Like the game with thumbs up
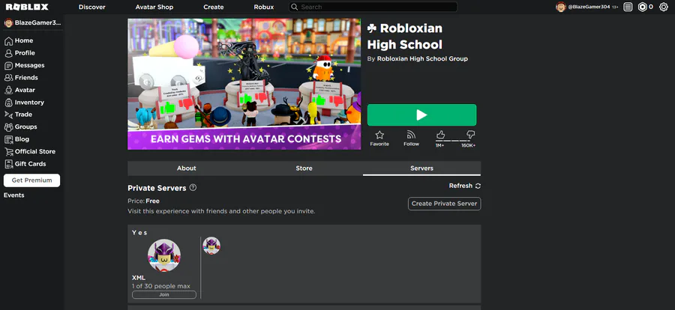675x310 pixels. (440, 135)
